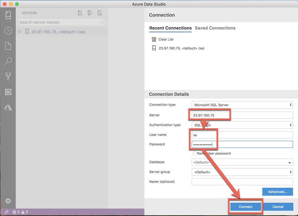Click Clear List above recent connections
298x216 pixels.
click(x=166, y=39)
